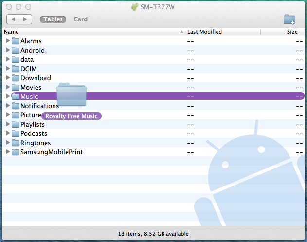Click the SM-T377W window title
This screenshot has width=307, height=242.
pyautogui.click(x=157, y=7)
